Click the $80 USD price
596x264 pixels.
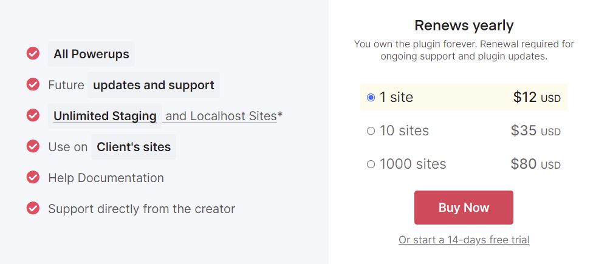tap(536, 164)
